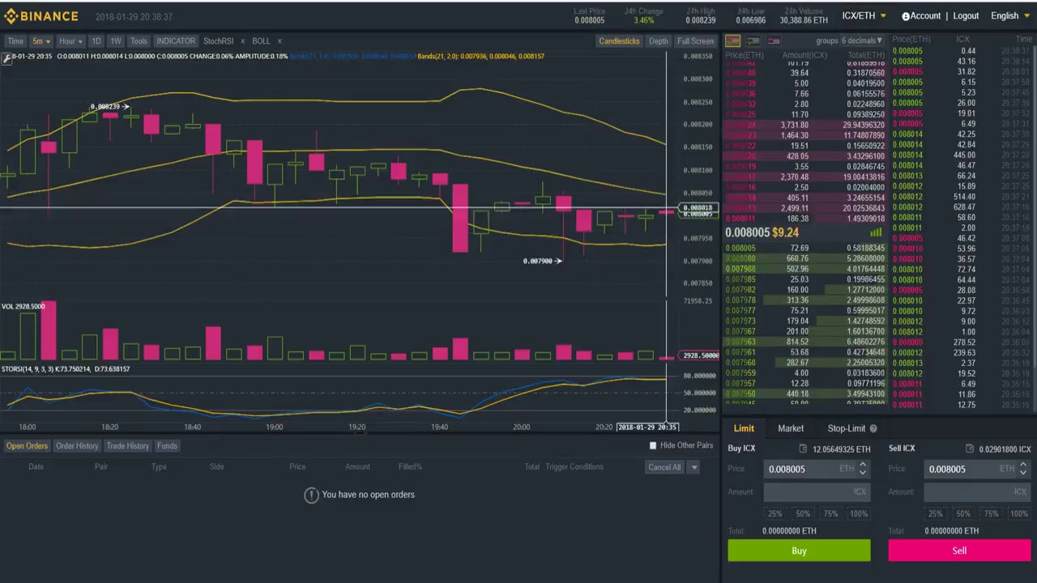1037x583 pixels.
Task: Set sell amount to 25%
Action: [x=936, y=513]
